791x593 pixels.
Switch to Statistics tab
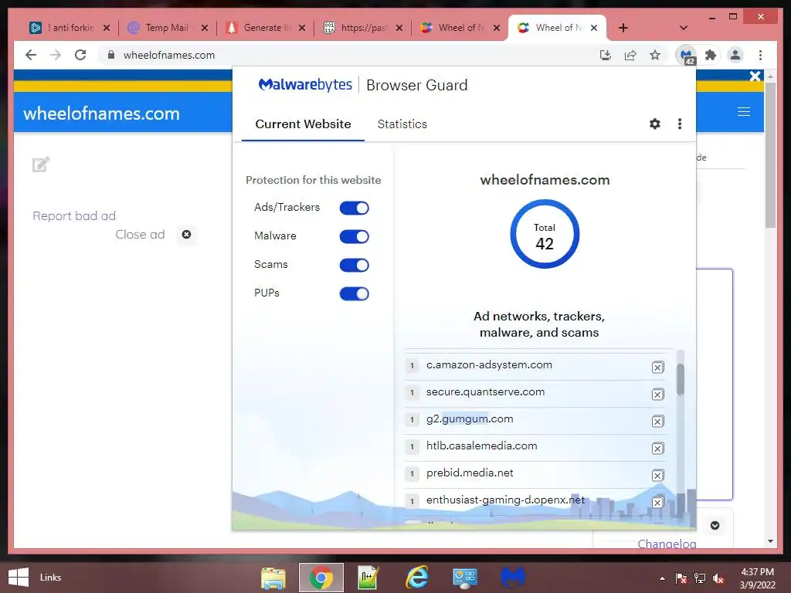402,124
